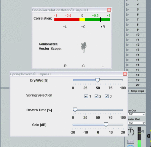Launch scene 17 play triangle
This screenshot has height=147, width=151.
[127, 70]
